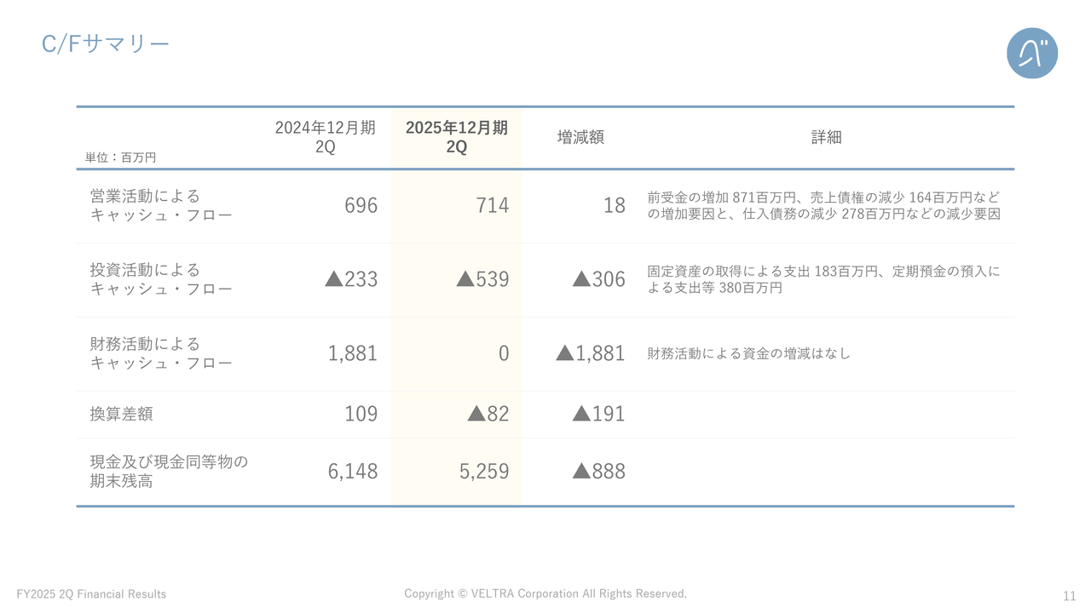Click the page number 11
Screen dimensions: 1091x613
tap(1070, 596)
